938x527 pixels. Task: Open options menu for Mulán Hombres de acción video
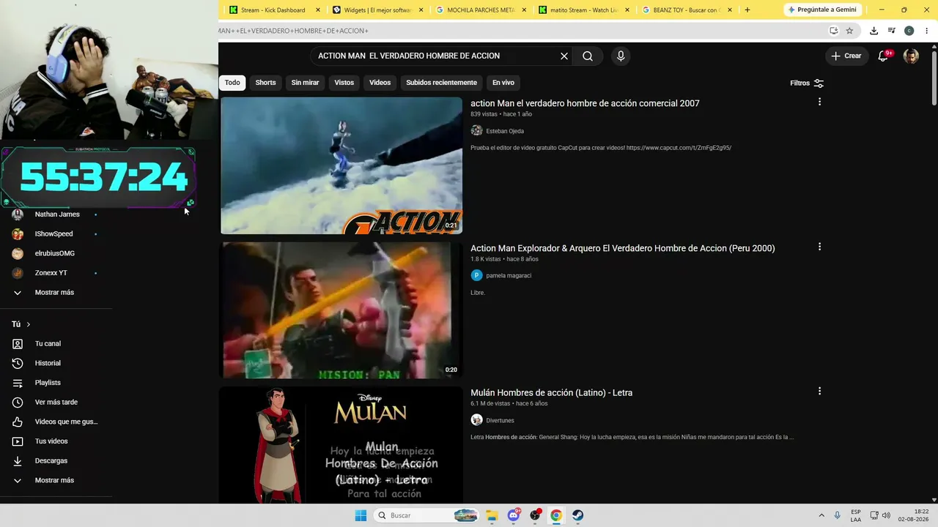819,392
